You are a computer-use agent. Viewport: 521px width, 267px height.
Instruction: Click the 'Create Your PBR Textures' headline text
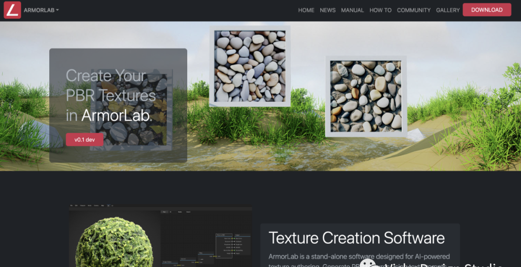click(110, 85)
